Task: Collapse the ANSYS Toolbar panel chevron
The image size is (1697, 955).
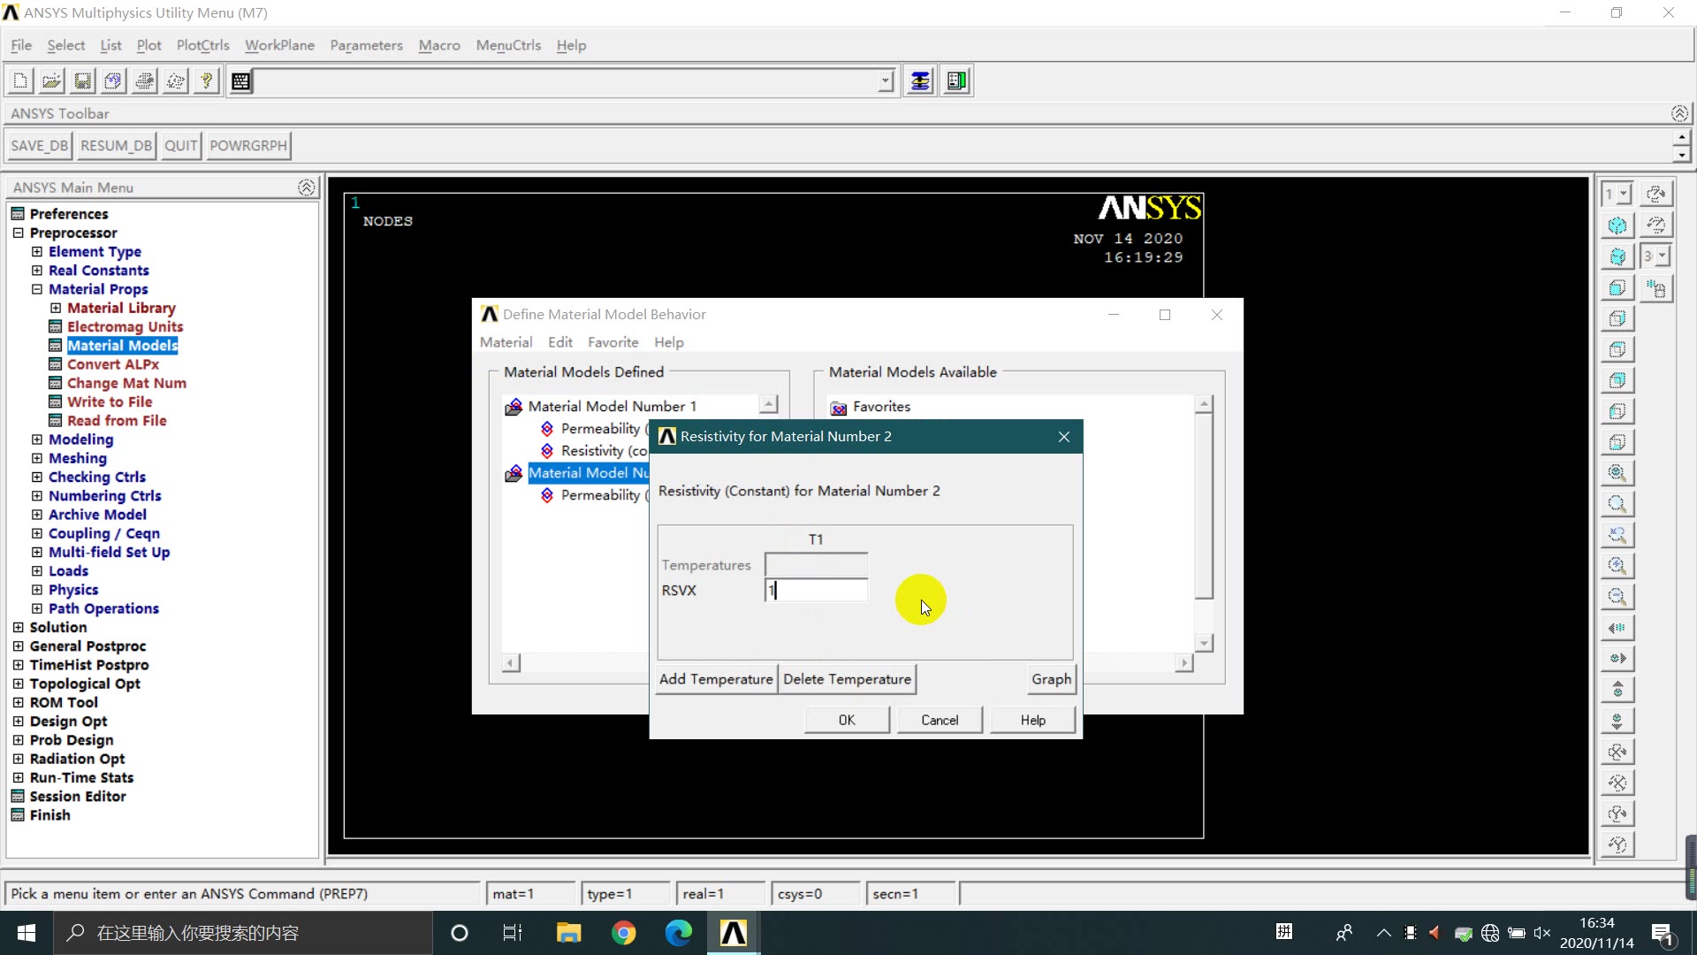Action: click(x=1679, y=113)
